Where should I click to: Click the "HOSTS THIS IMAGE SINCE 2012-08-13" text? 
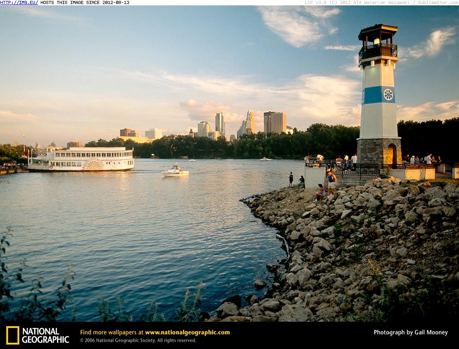pyautogui.click(x=85, y=3)
